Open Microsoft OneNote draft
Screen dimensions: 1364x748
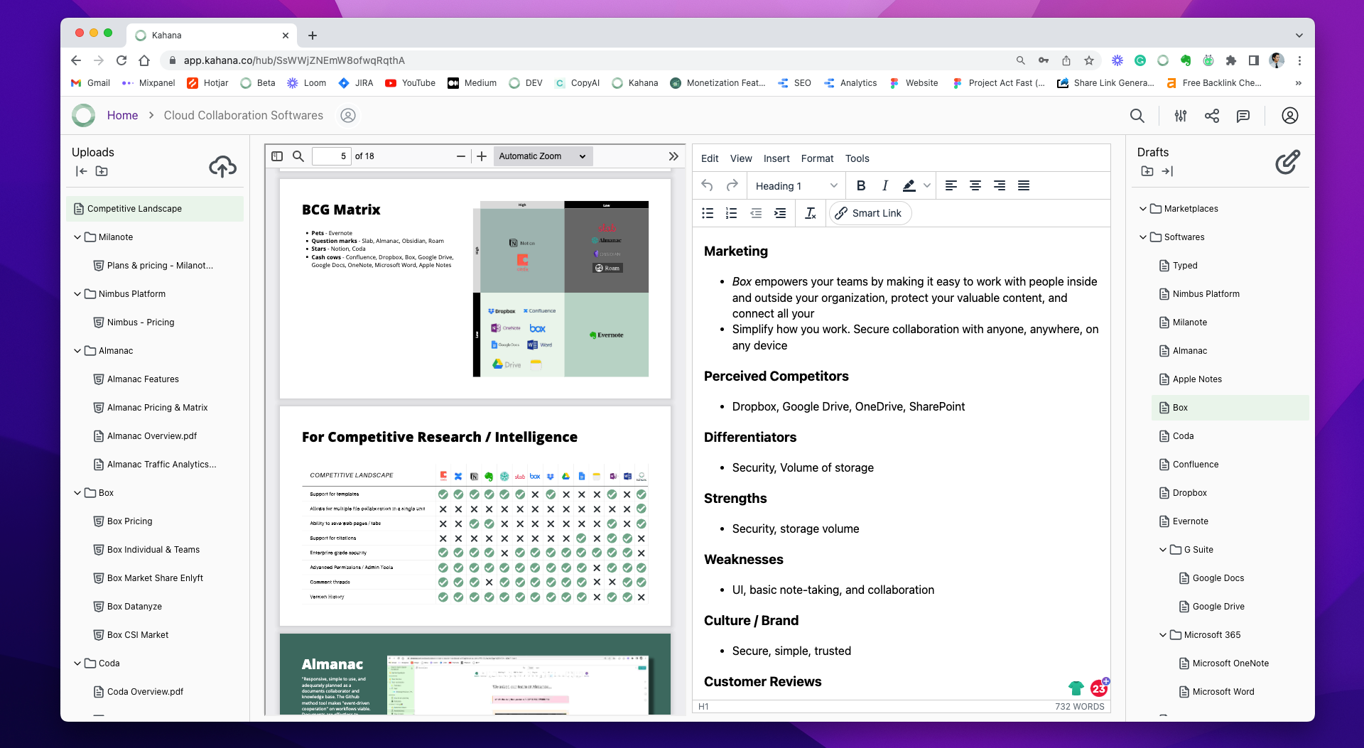(x=1230, y=663)
